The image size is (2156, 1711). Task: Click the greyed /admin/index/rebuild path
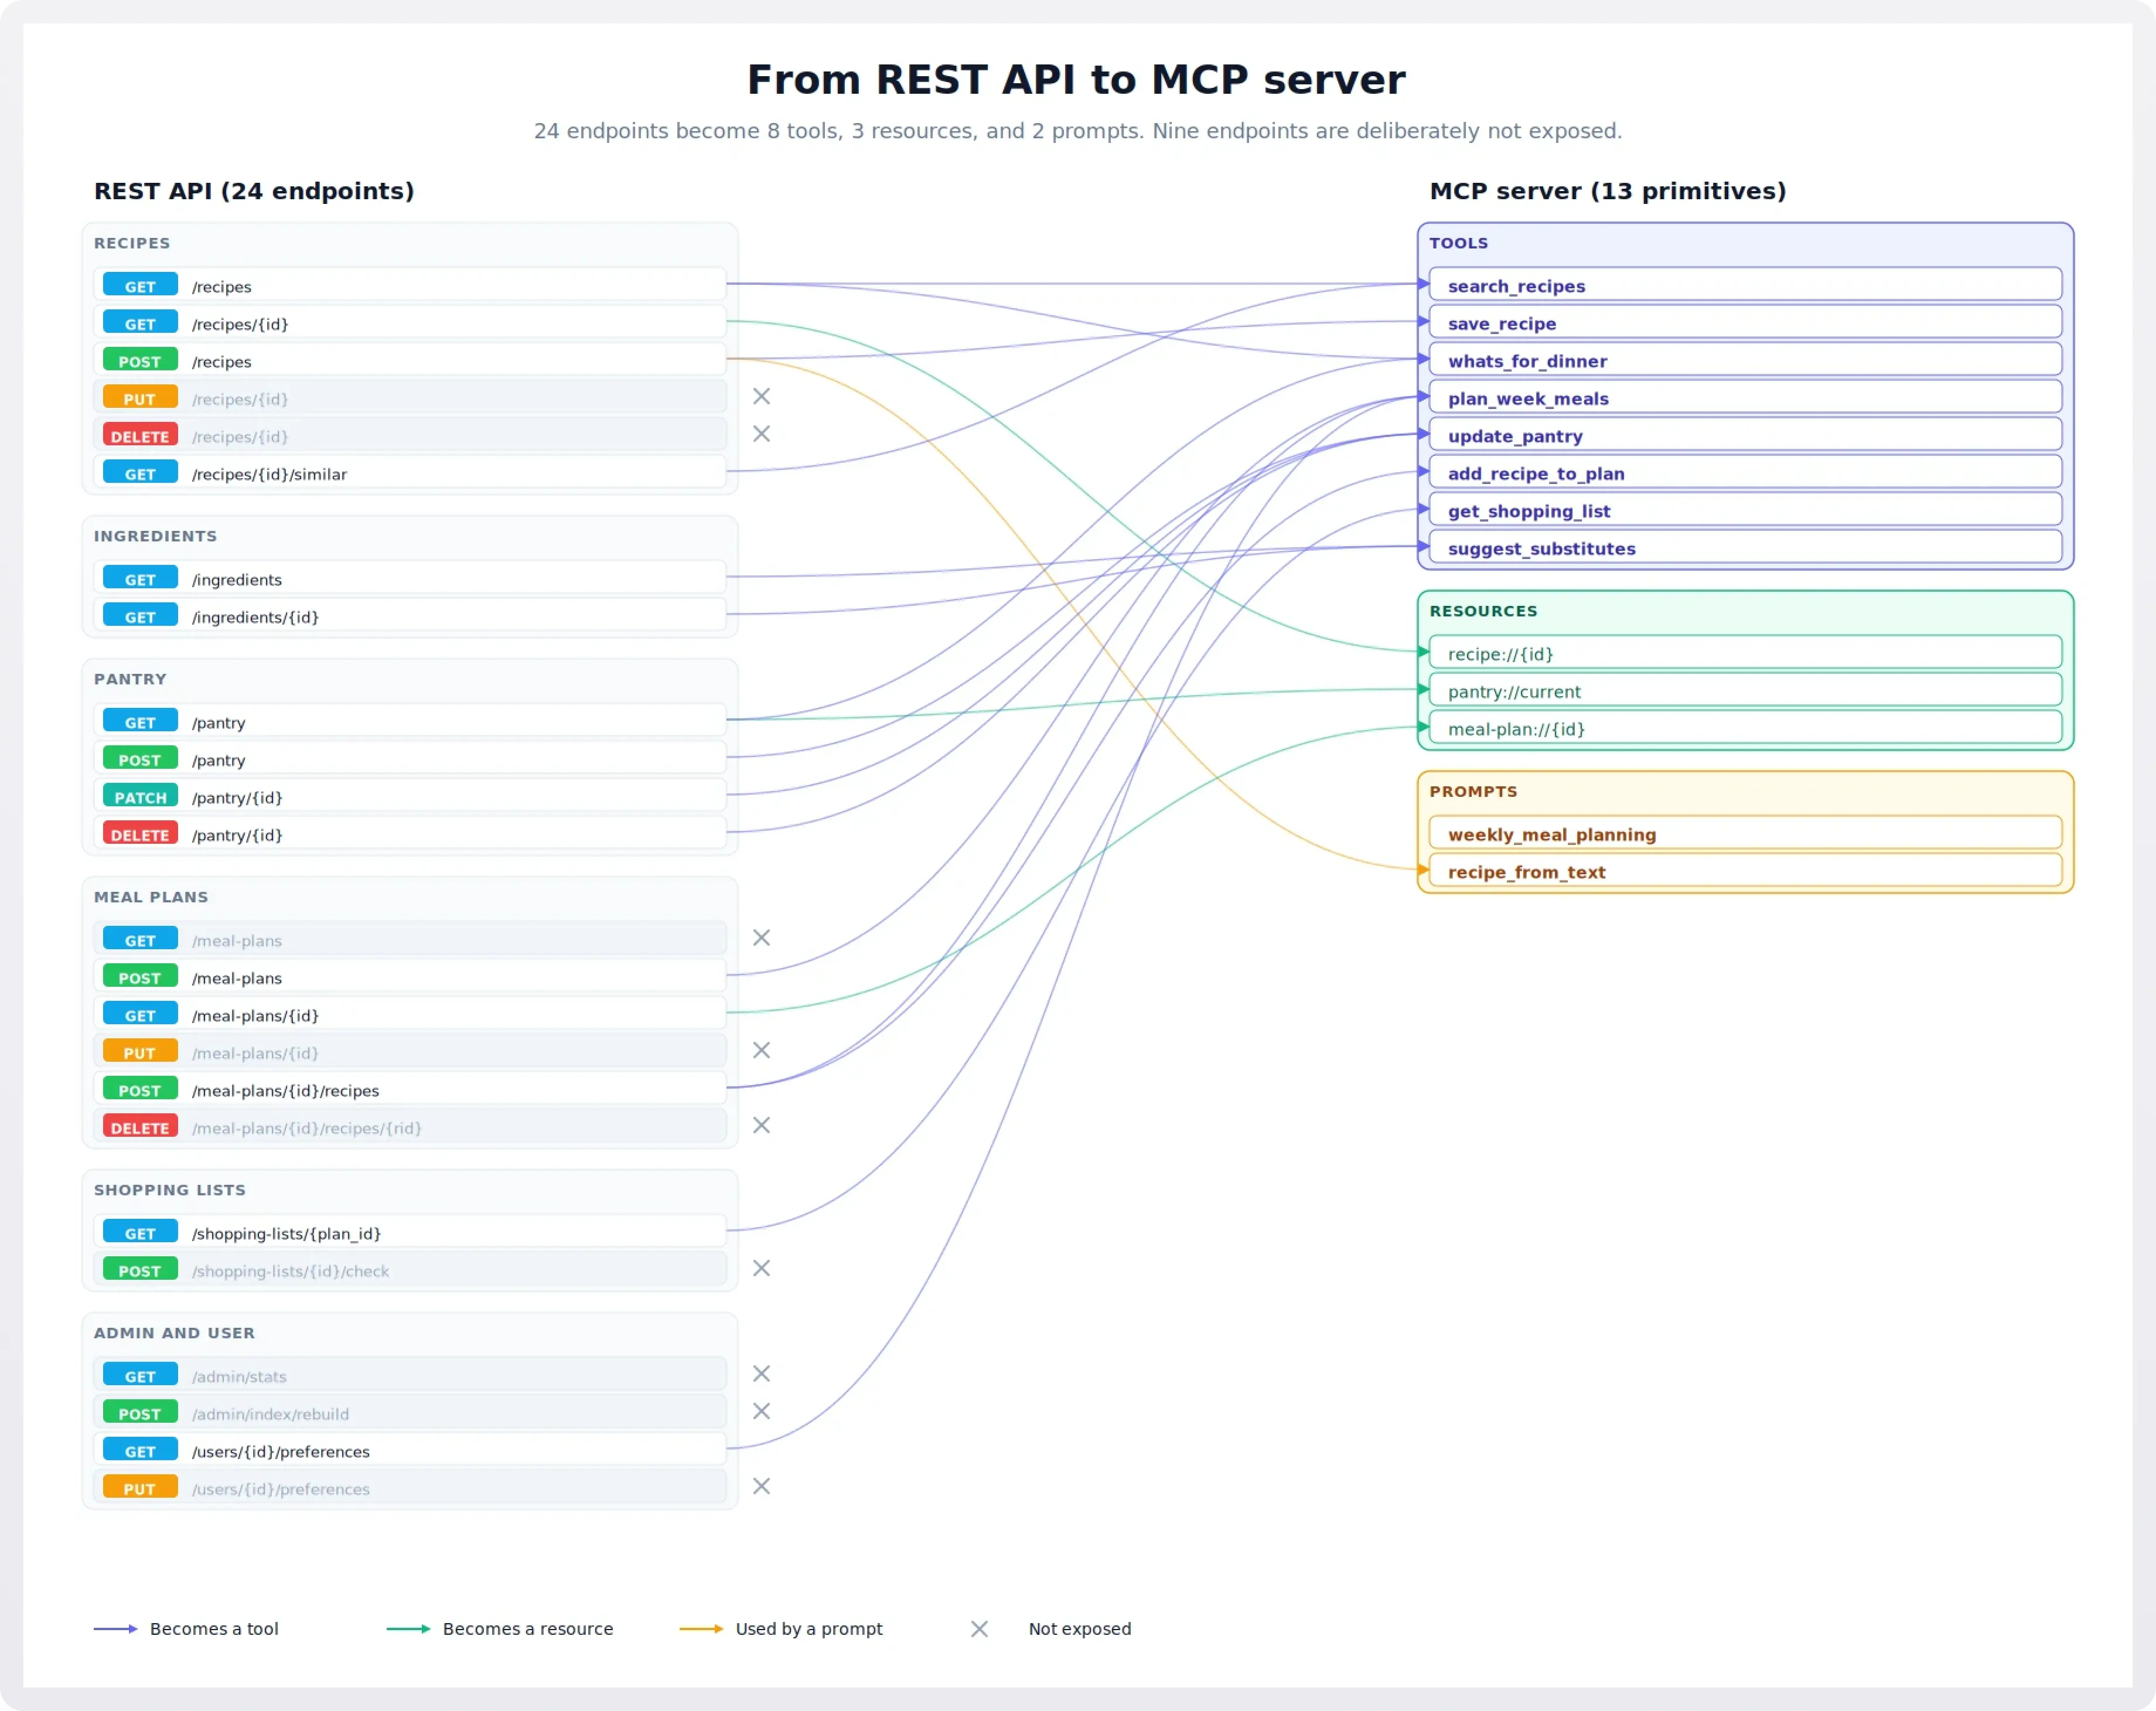point(270,1414)
